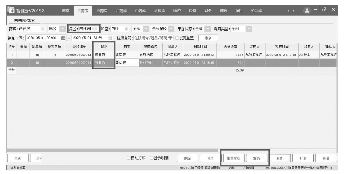Enable the 显示明细 checkbox
The width and height of the screenshot is (352, 174).
coord(152,158)
